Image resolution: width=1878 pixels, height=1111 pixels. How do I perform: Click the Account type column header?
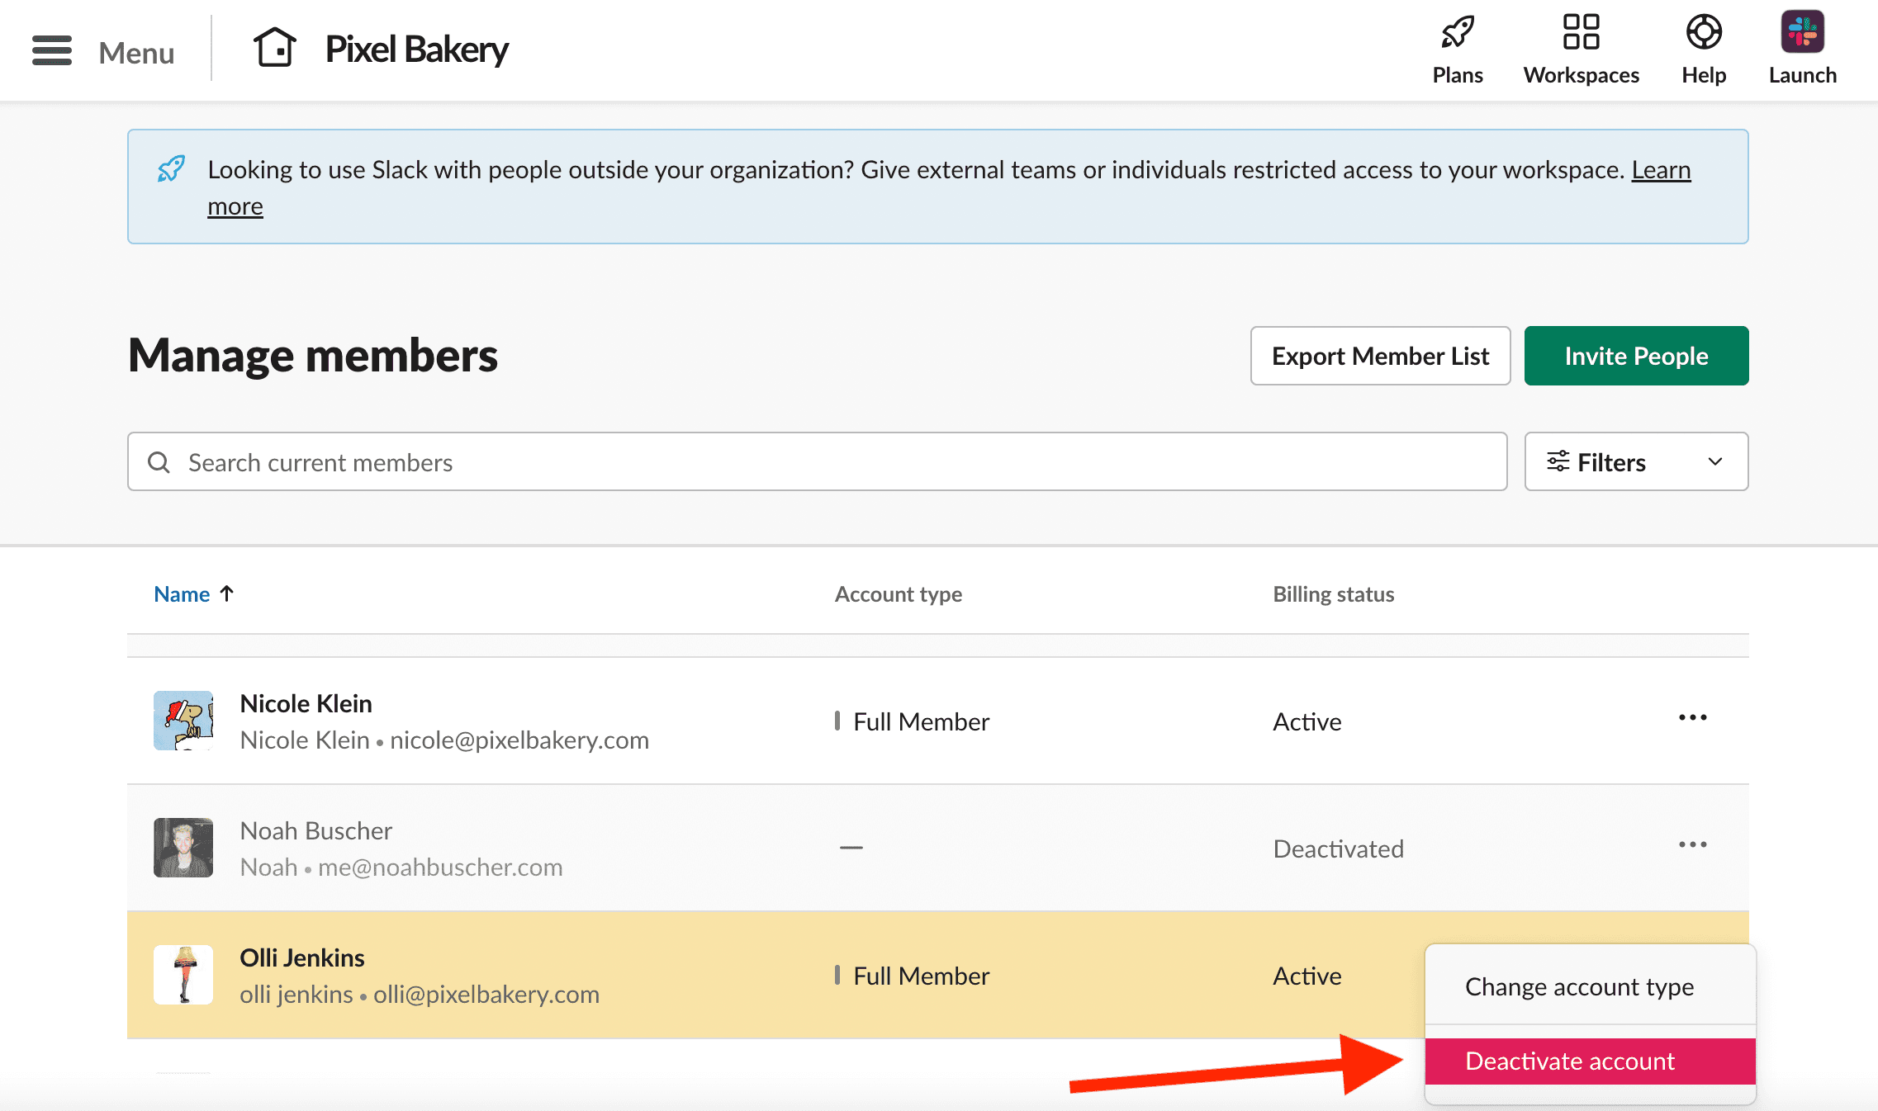pos(898,594)
